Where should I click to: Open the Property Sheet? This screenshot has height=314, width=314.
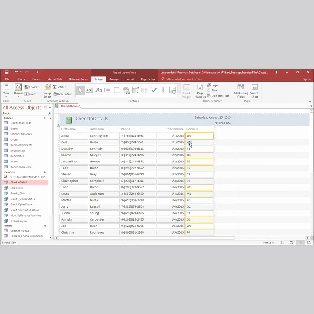tap(255, 91)
